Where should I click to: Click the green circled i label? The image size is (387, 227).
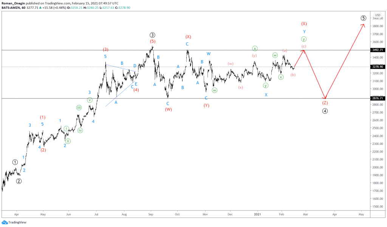pos(66,128)
